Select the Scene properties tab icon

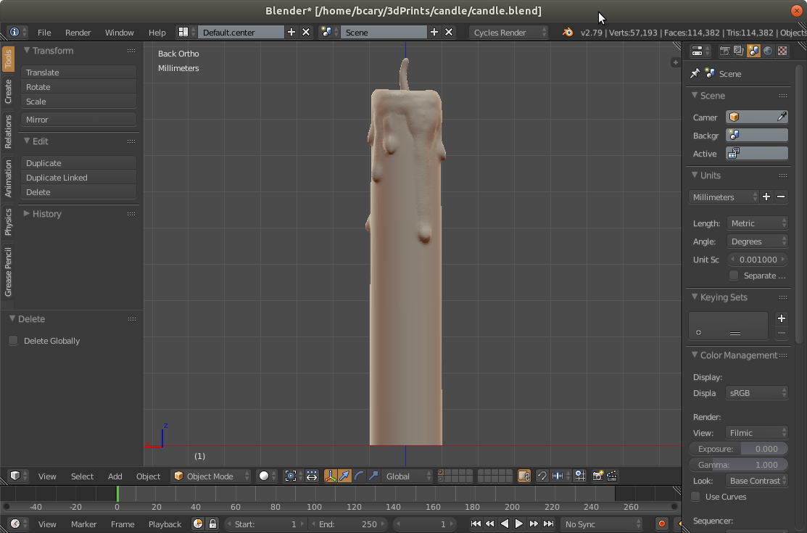tap(753, 51)
